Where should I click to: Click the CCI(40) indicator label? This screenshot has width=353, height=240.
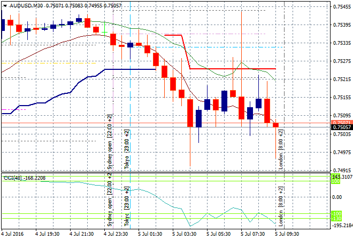[13, 178]
